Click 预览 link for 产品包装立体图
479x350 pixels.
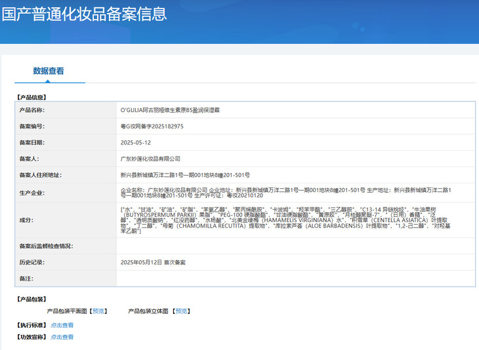pyautogui.click(x=181, y=311)
